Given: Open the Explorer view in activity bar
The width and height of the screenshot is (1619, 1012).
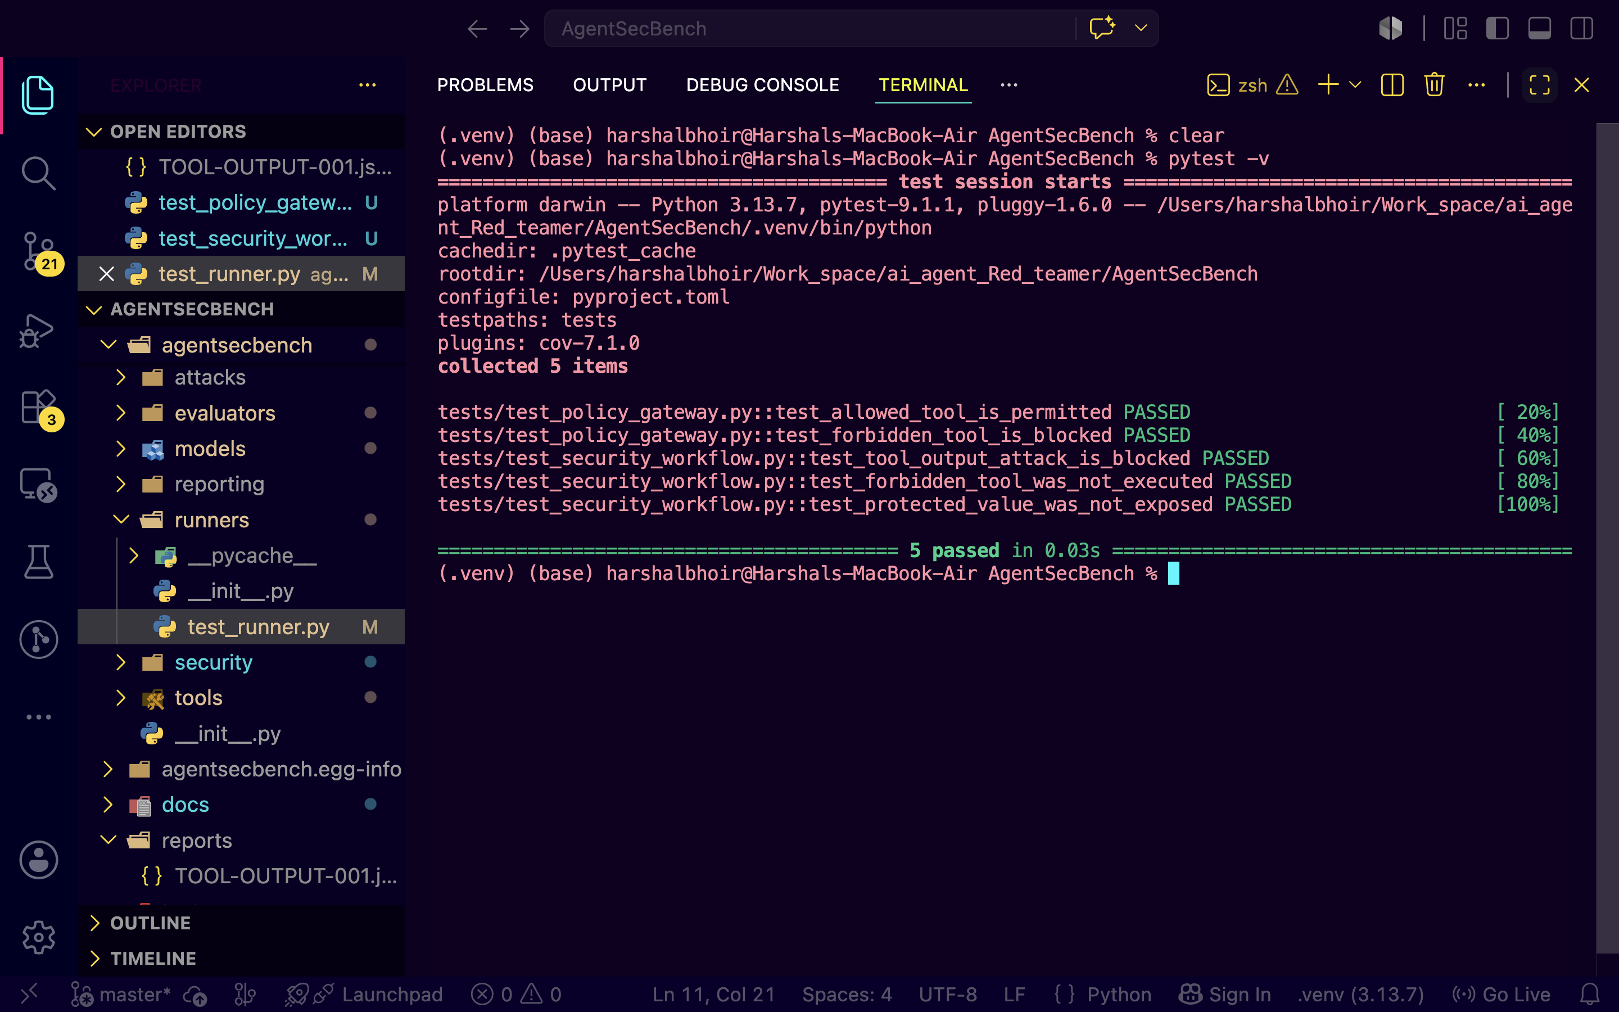Looking at the screenshot, I should (x=38, y=95).
